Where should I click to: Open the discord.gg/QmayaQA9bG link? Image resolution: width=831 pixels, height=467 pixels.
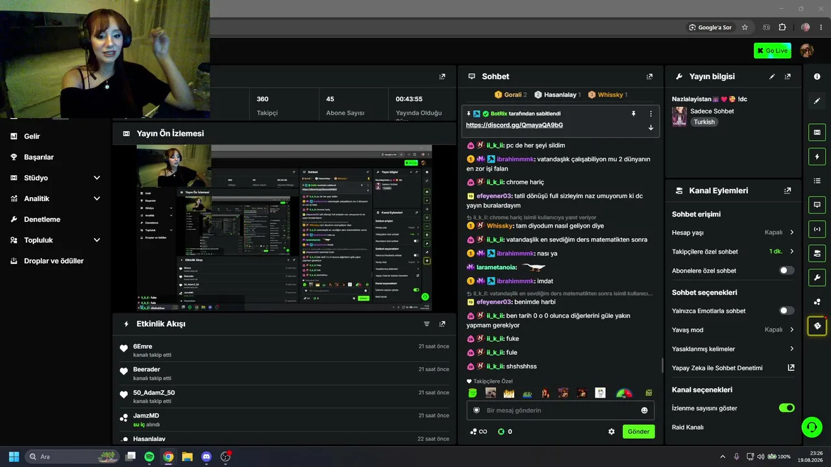(514, 125)
